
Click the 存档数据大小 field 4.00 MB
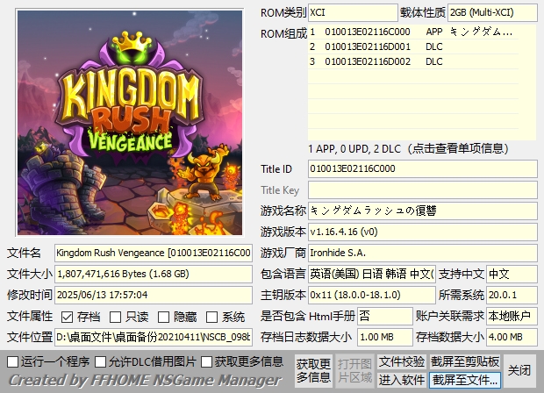[x=512, y=337]
